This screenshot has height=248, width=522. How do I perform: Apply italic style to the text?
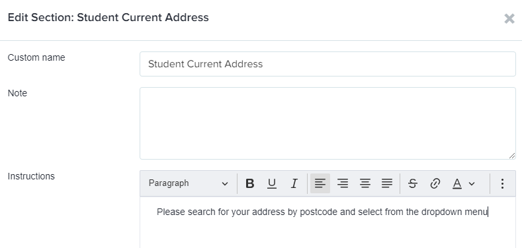point(294,183)
